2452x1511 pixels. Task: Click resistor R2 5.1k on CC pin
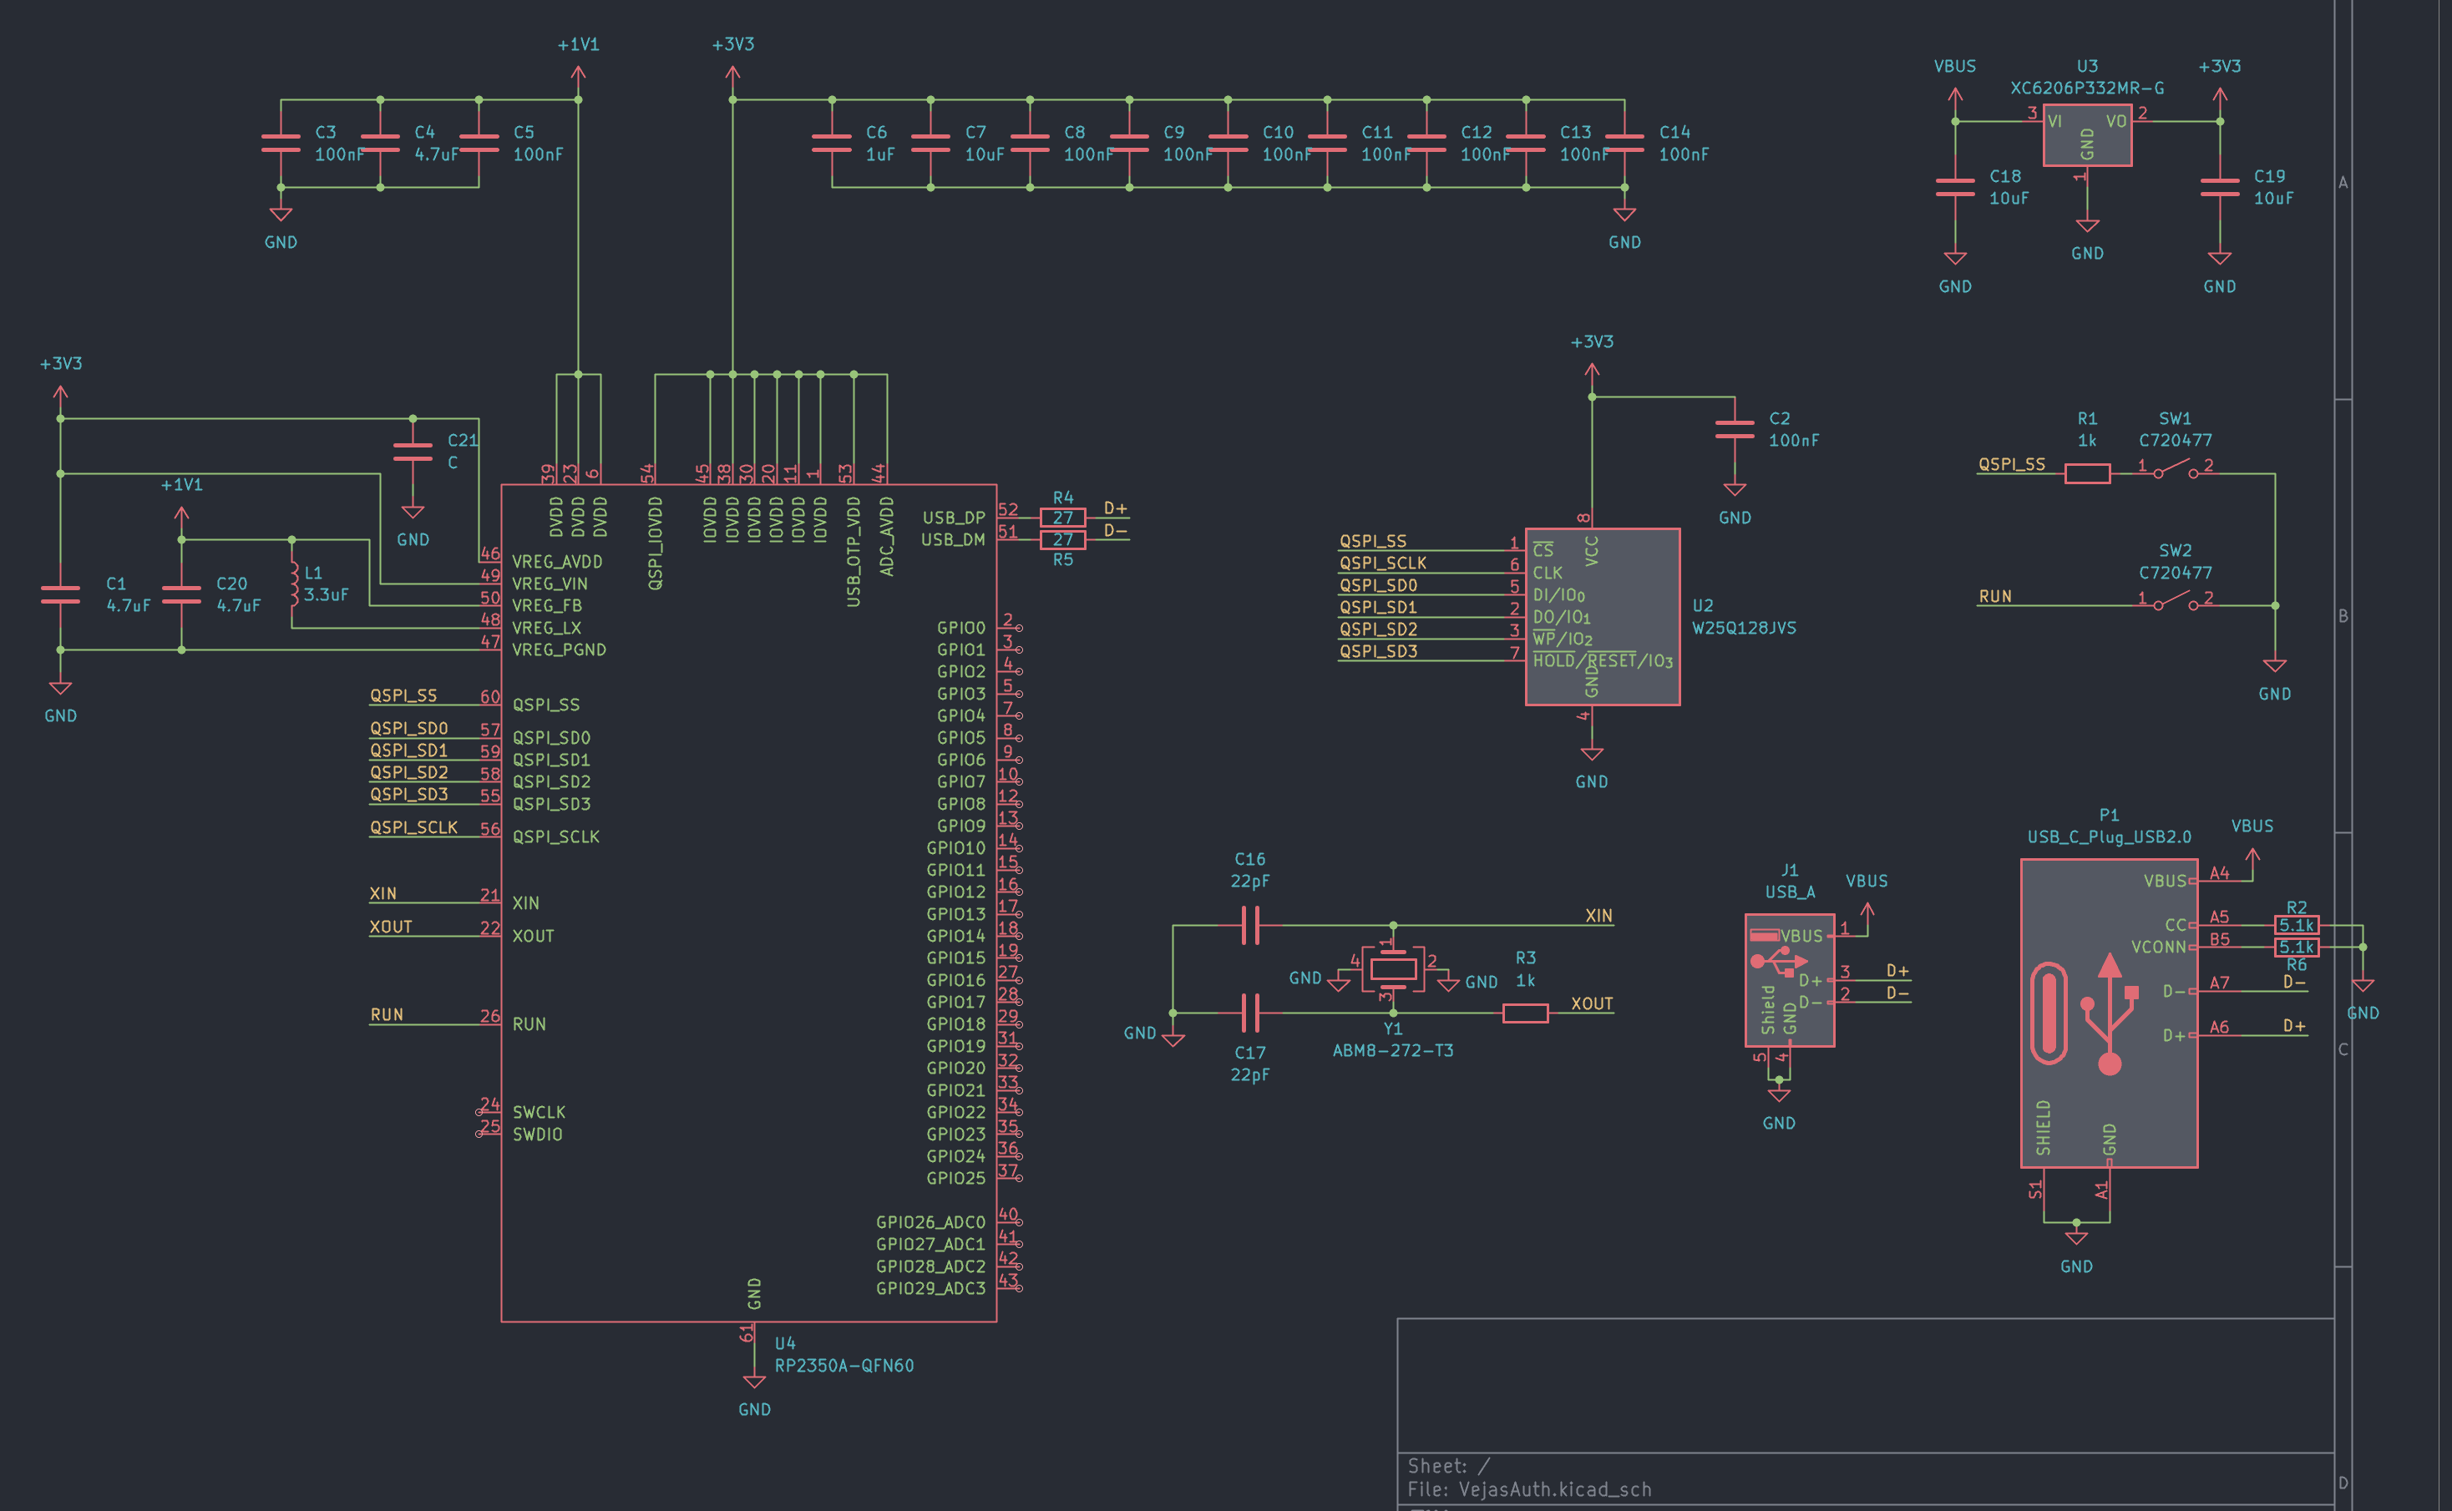tap(2295, 926)
